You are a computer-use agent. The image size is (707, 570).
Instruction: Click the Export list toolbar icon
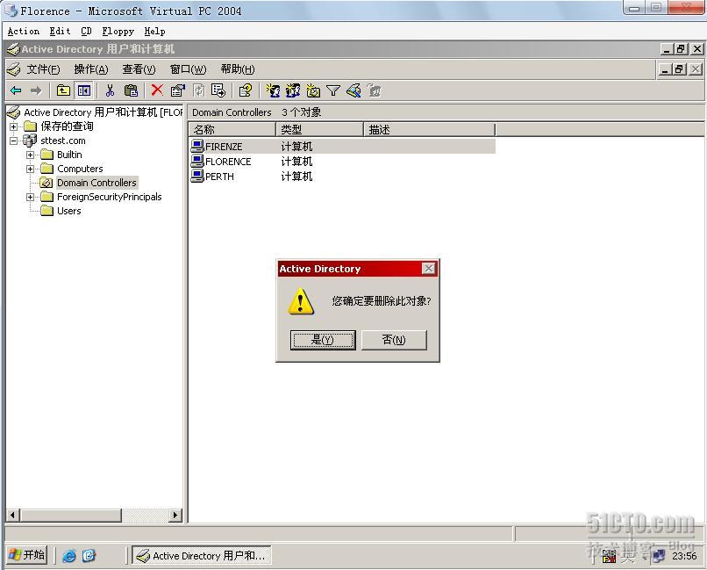pos(218,90)
